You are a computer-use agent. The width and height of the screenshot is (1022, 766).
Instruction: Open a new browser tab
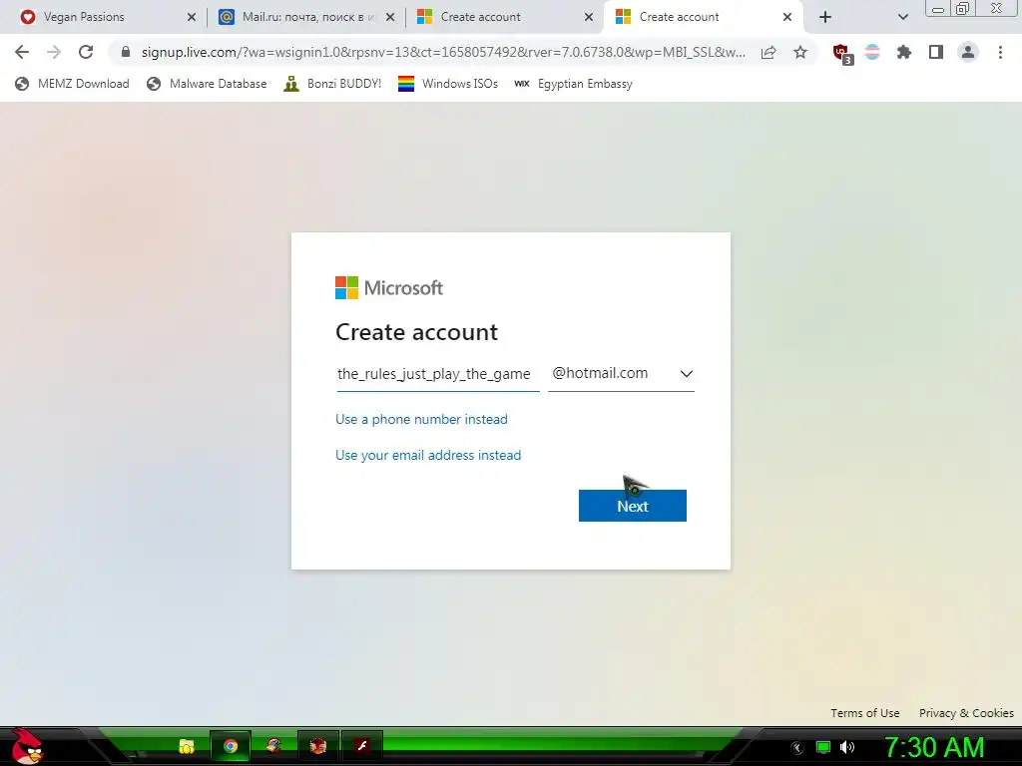pos(825,17)
